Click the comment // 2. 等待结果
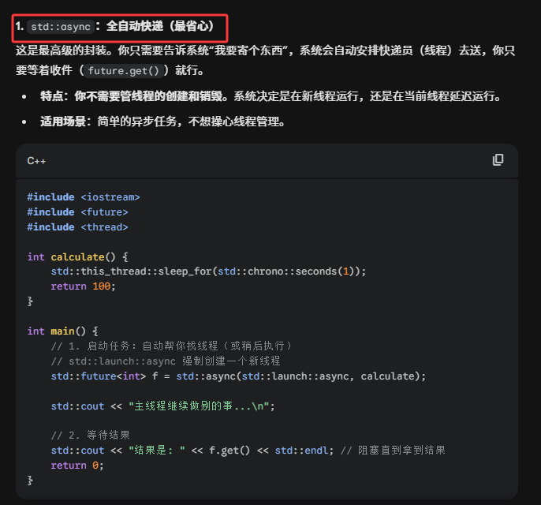Viewport: 541px width, 505px height. (x=91, y=435)
